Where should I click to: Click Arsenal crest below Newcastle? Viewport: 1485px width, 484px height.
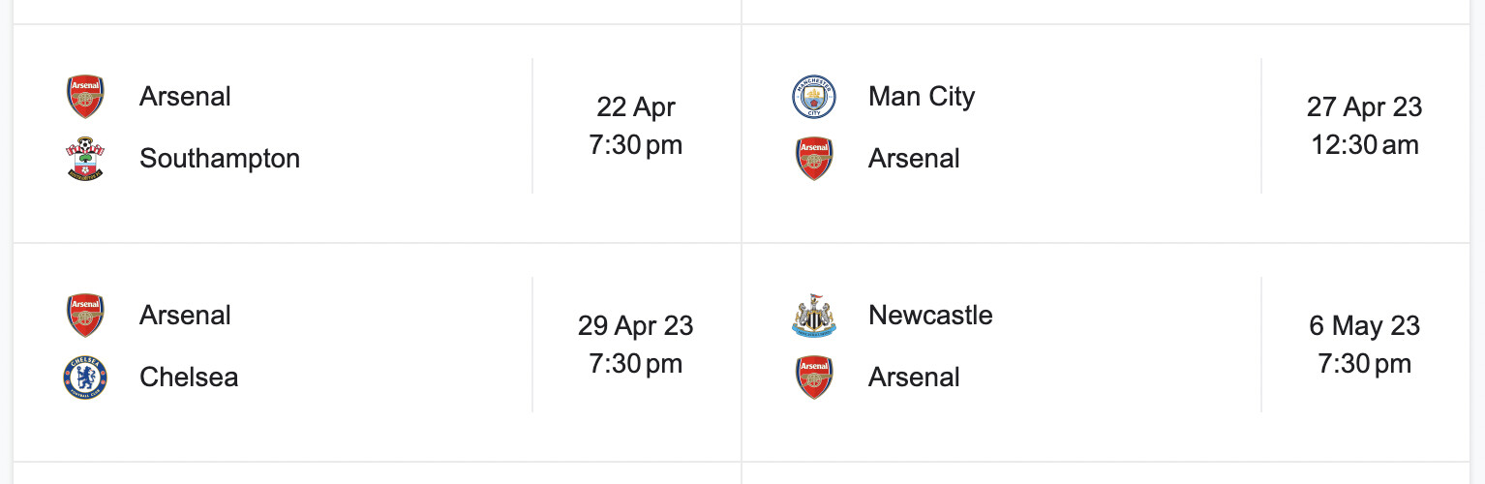click(814, 378)
